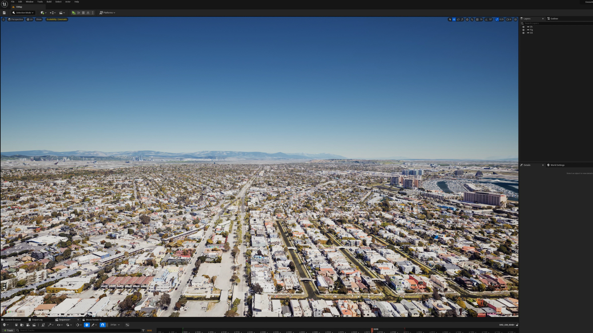The height and width of the screenshot is (333, 593).
Task: Open the Sequencer curve editor icon
Action: tap(127, 325)
